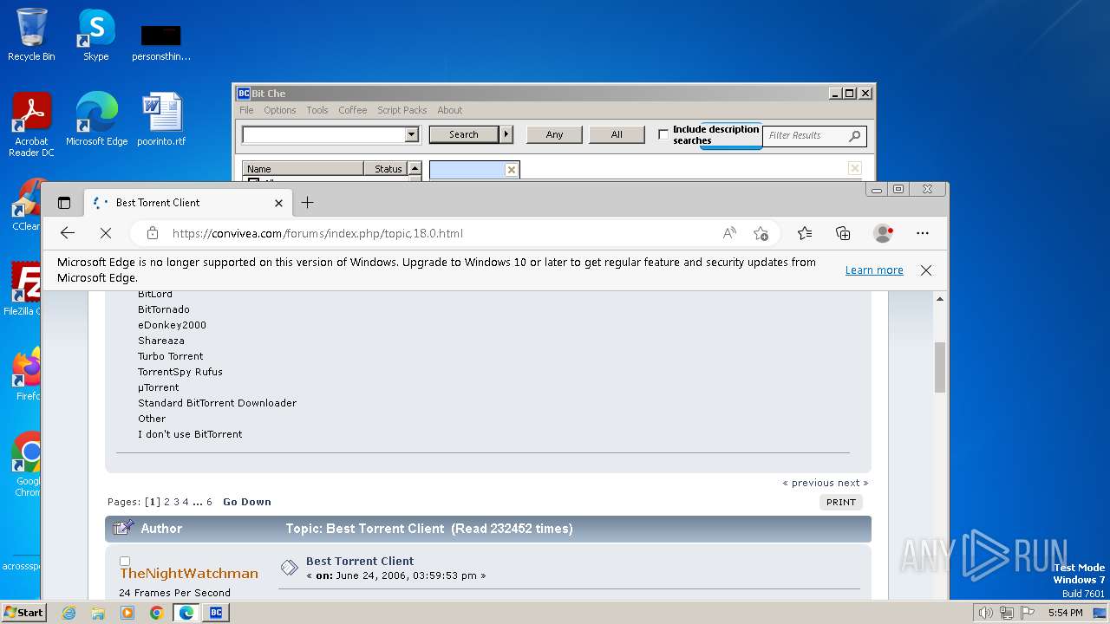Dismiss the Edge unsupported notification bar
Screen dimensions: 1110x624
point(926,270)
